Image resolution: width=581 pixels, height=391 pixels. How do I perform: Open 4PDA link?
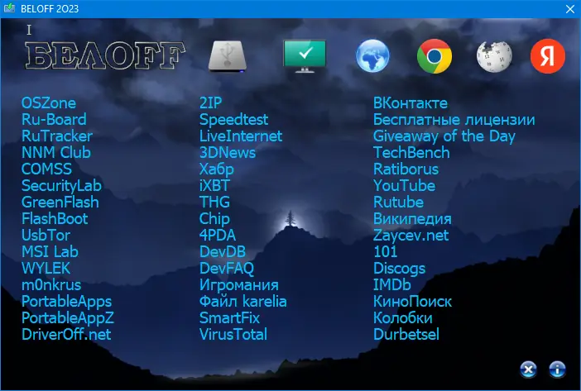coord(218,236)
